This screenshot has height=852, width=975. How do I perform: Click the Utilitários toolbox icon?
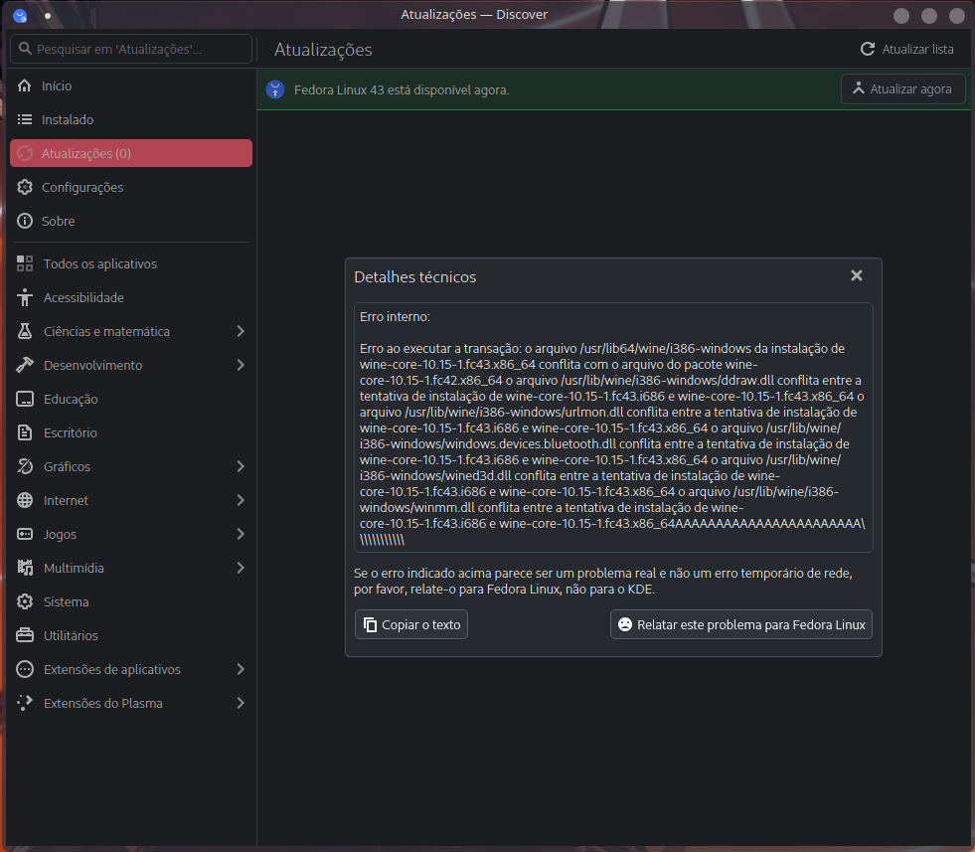coord(26,636)
